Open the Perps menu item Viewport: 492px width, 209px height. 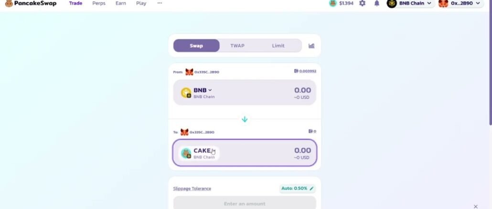click(99, 3)
